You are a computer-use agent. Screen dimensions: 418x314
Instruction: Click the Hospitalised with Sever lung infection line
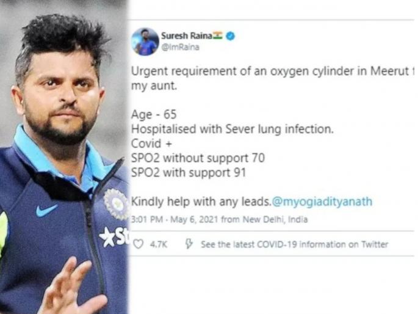coord(232,129)
